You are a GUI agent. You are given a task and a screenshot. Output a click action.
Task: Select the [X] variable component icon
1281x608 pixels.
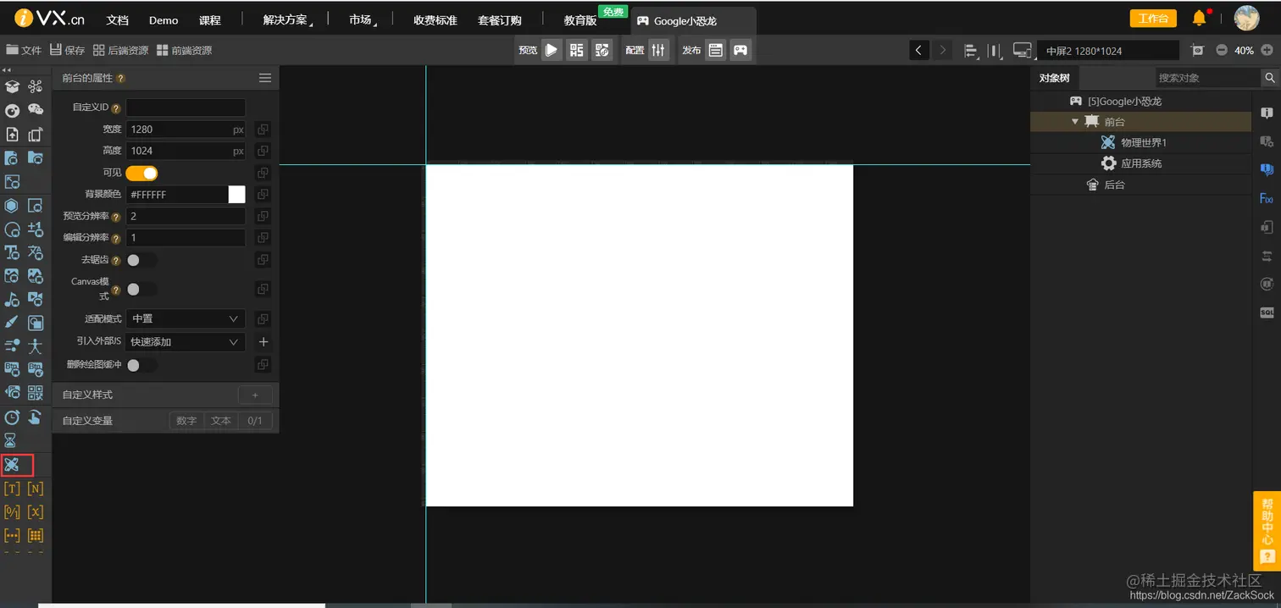click(36, 512)
